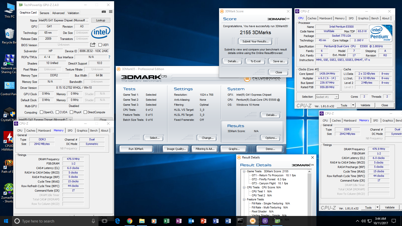Switch to the Validation tab in GPU-Z
Screen dimensions: 402x226
point(73,13)
